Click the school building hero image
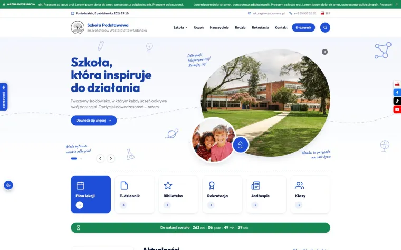The image size is (401, 250). 265,102
